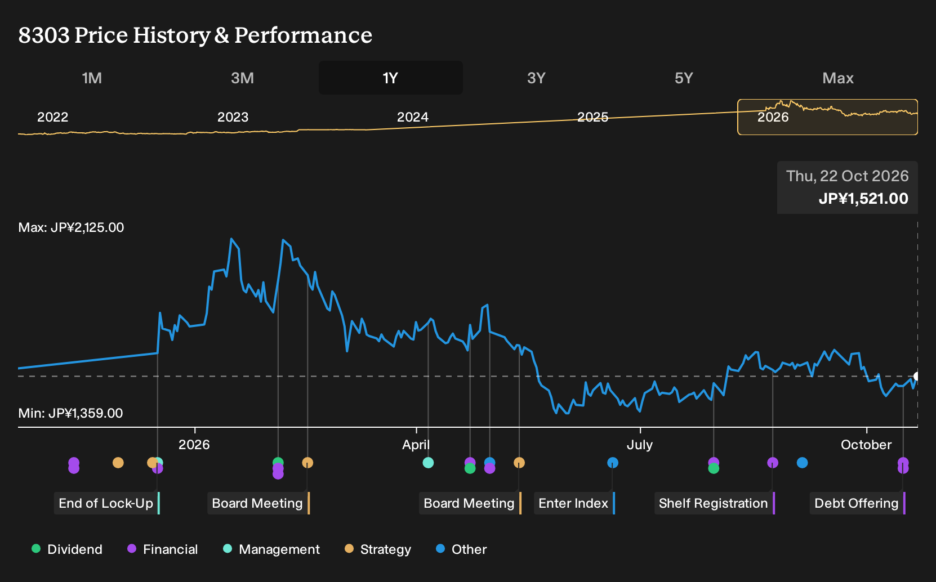Click the 2024 label in overview chart

pyautogui.click(x=413, y=117)
